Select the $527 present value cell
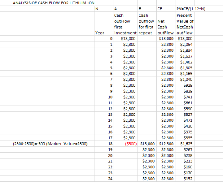The width and height of the screenshot is (223, 182). click(x=185, y=114)
